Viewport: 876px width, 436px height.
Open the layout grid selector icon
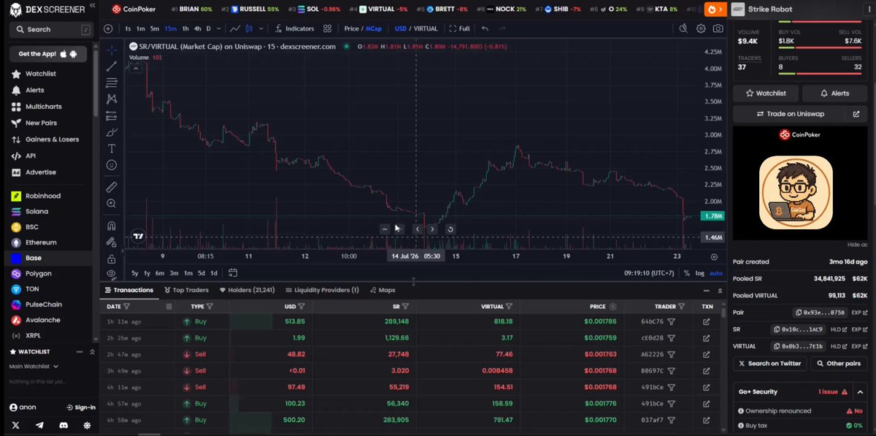click(328, 28)
